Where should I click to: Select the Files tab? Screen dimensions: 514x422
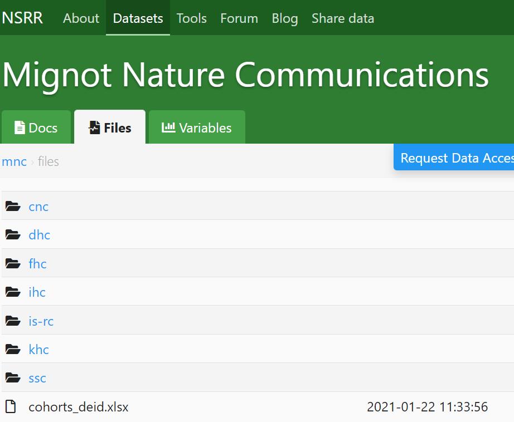pos(110,128)
